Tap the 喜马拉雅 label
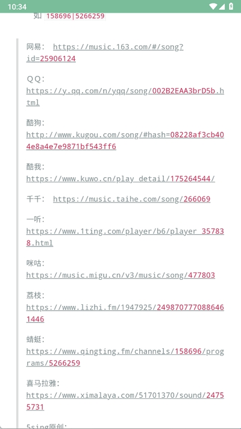The height and width of the screenshot is (429, 241). click(x=43, y=384)
